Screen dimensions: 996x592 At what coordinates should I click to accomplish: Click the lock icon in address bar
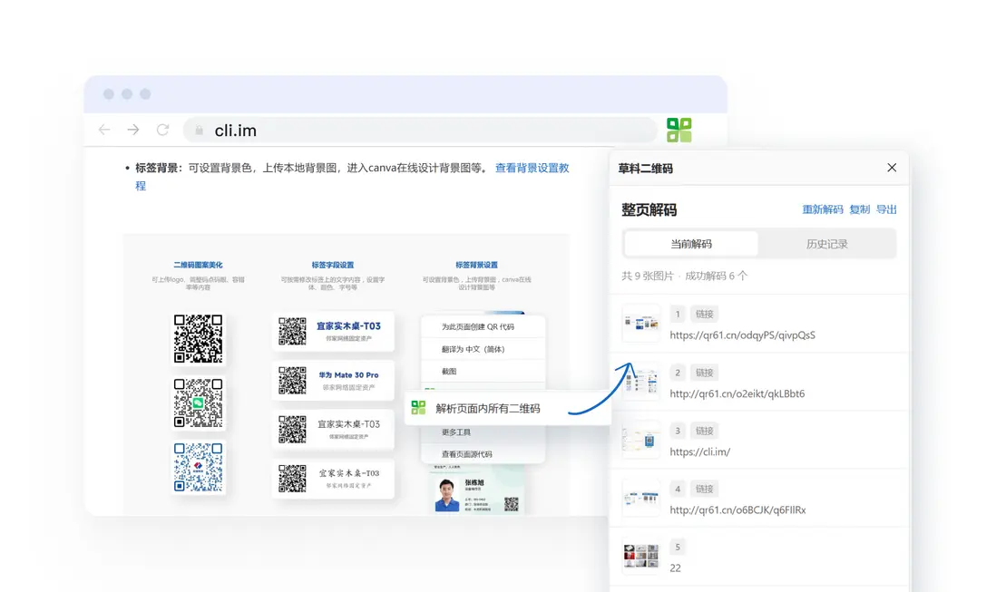[200, 131]
